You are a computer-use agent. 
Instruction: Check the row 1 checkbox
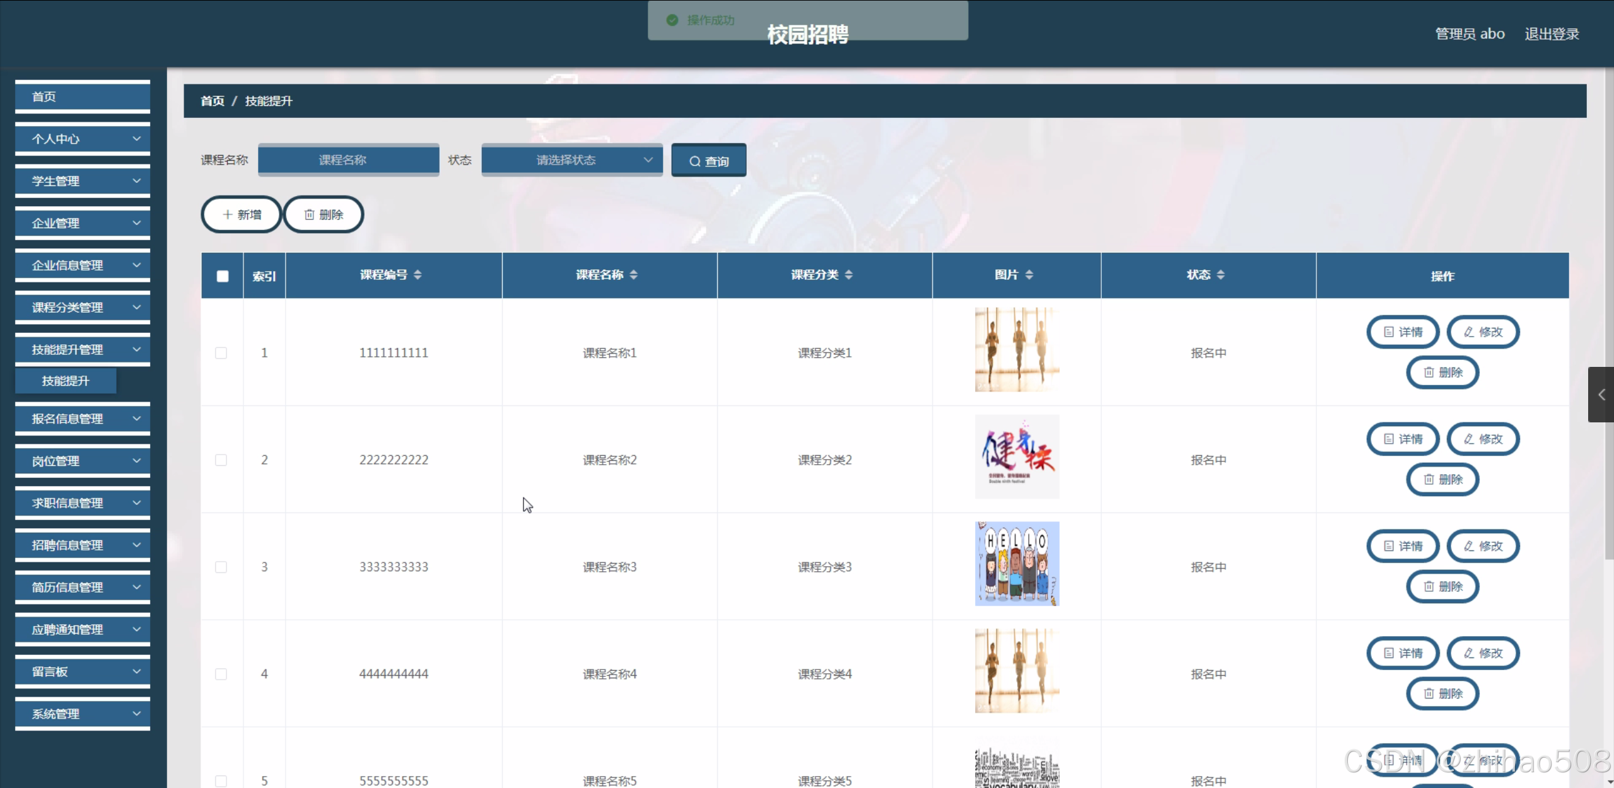pos(221,353)
